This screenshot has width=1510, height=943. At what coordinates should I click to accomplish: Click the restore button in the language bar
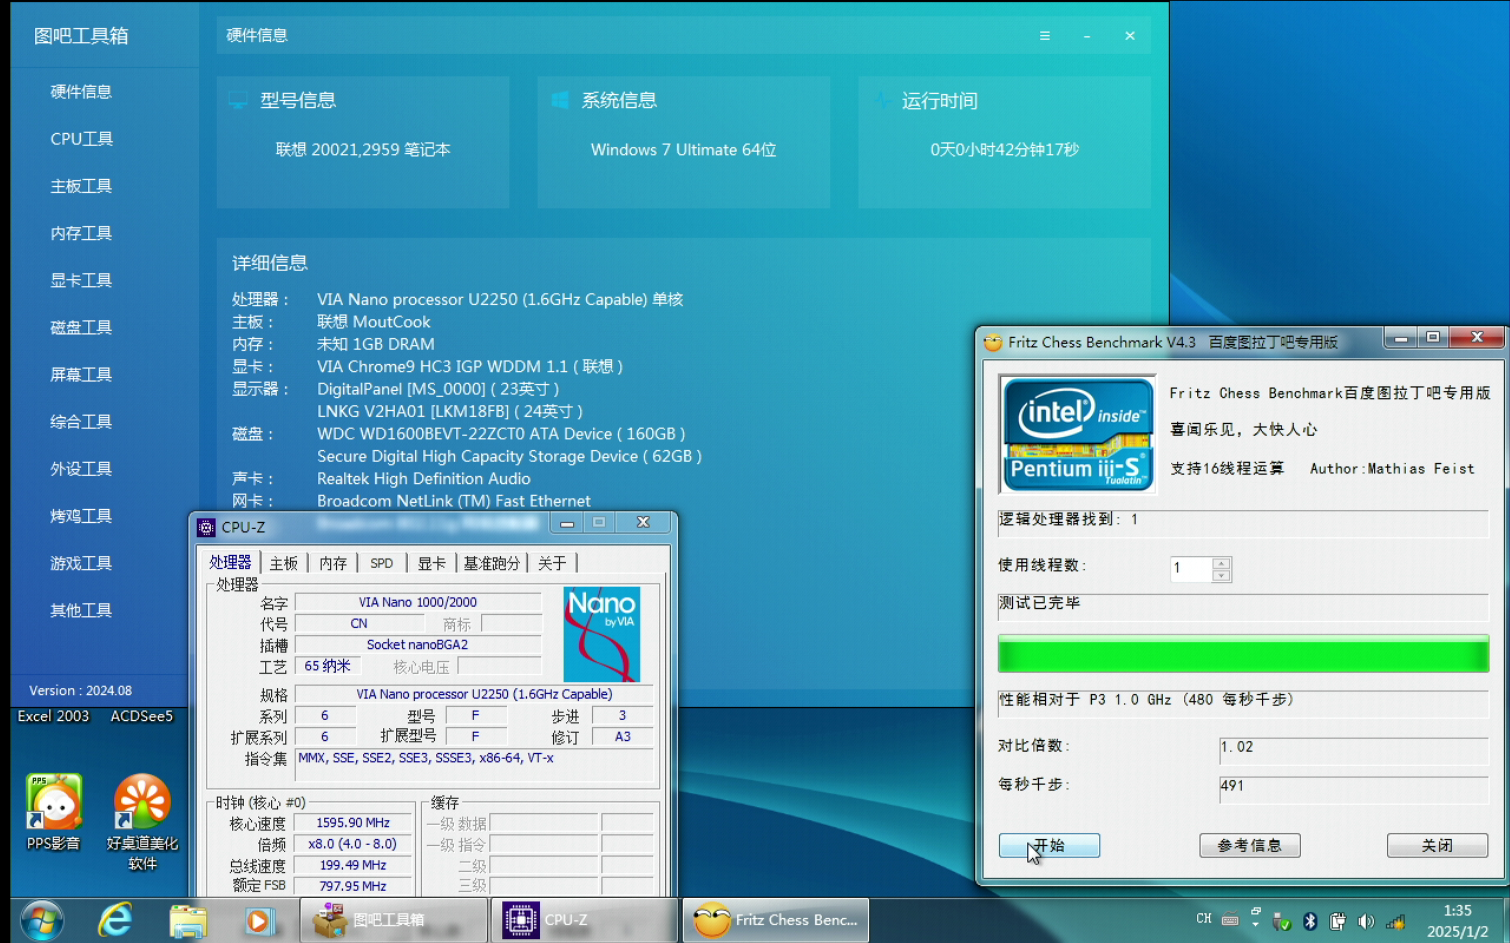[1256, 911]
